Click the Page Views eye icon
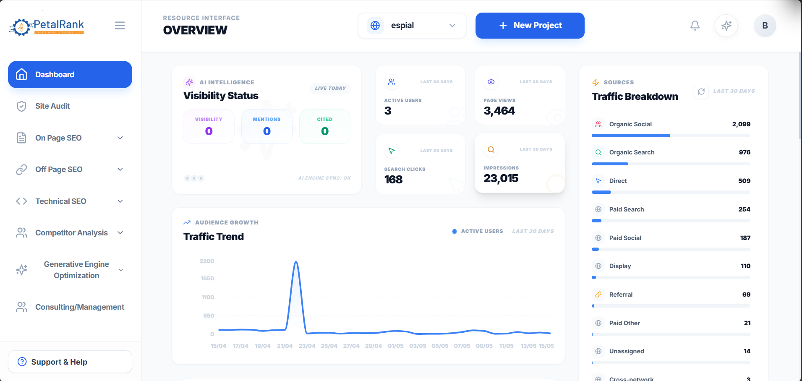Screen dimensions: 802x381 click(x=491, y=82)
